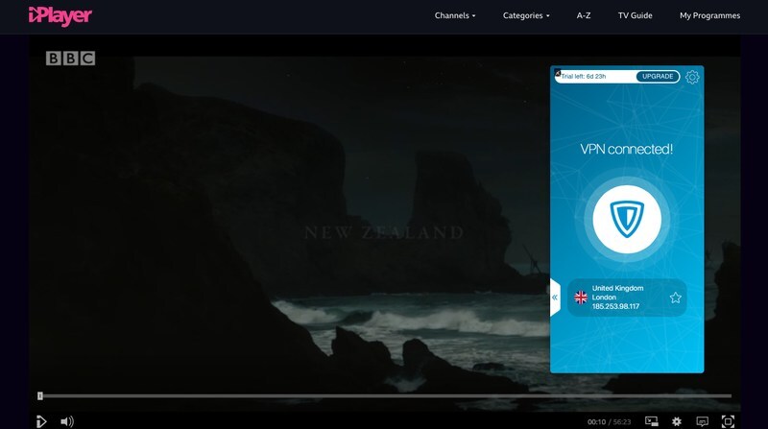Seek along the video progress bar

[385, 395]
